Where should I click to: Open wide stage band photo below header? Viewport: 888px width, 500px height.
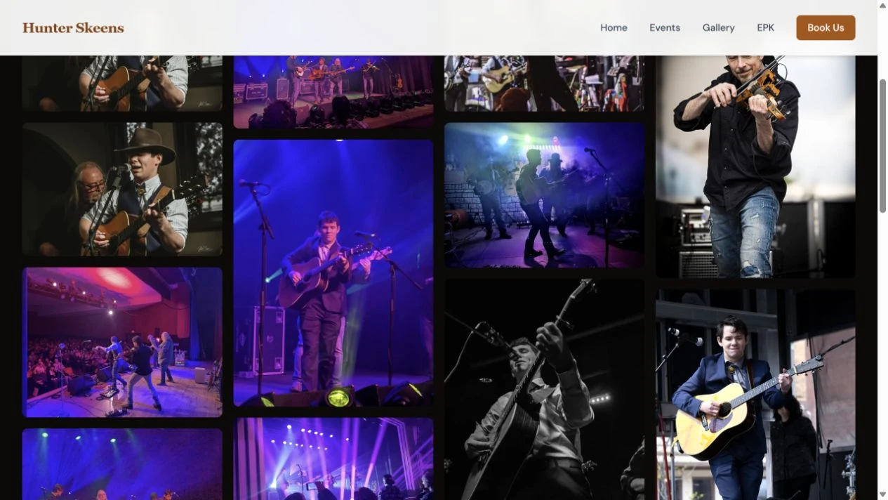pos(333,92)
